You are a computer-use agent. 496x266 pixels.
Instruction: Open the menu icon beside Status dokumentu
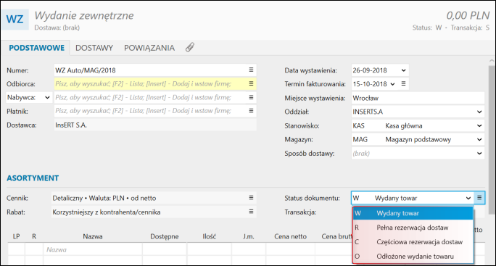(479, 198)
